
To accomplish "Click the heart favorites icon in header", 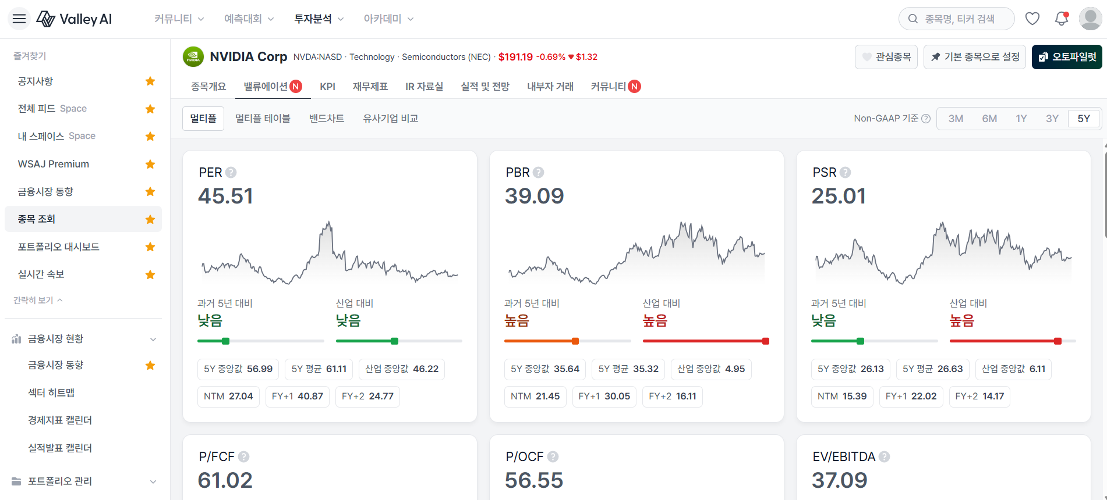I will coord(1032,19).
